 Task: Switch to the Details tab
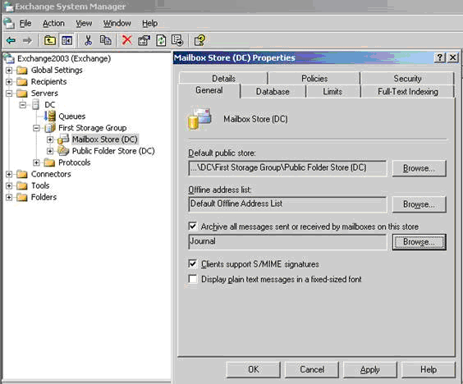(223, 79)
